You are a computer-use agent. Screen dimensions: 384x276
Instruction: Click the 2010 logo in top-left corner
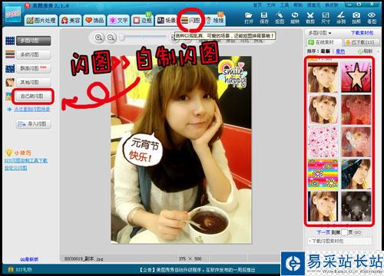[x=13, y=14]
